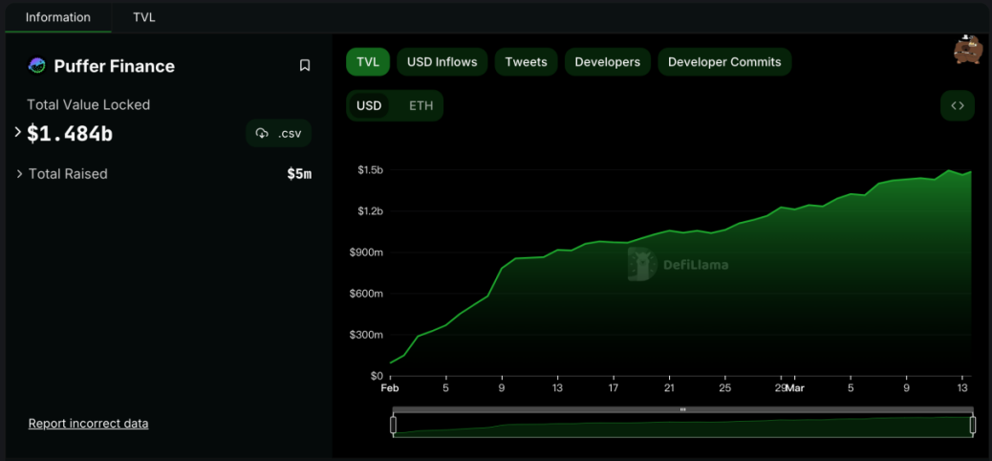Open the embed chart code icon
Image resolution: width=992 pixels, height=461 pixels.
[x=958, y=106]
